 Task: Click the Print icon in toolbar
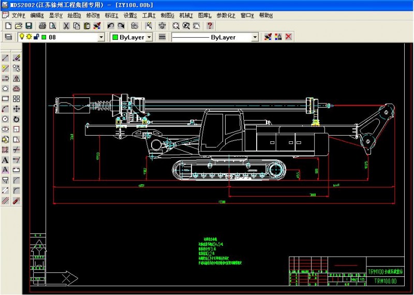click(x=43, y=25)
